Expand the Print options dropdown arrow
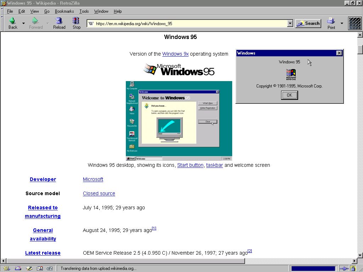 (x=342, y=23)
